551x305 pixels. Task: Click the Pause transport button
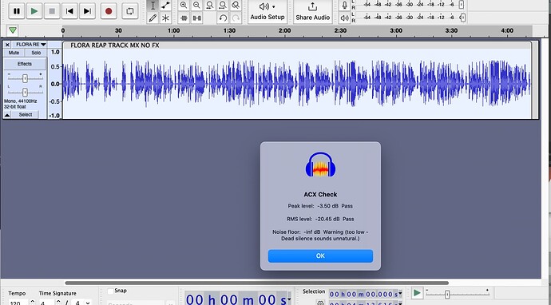click(17, 11)
